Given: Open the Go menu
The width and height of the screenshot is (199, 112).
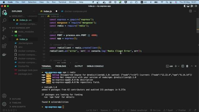Looking at the screenshot, I should coord(48,2).
